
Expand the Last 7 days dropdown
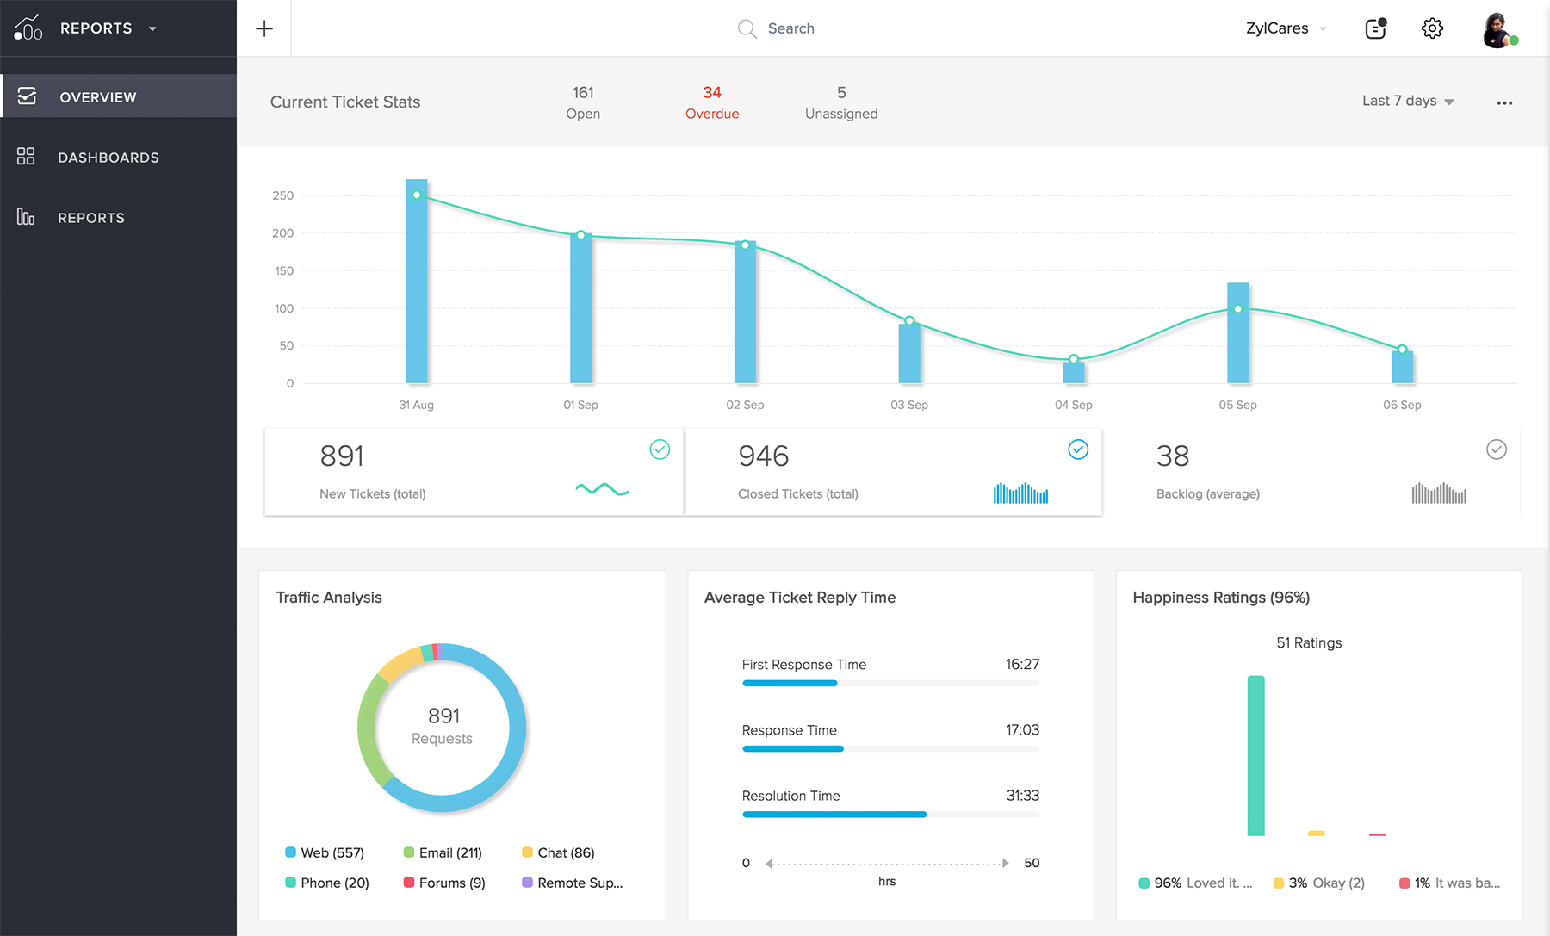(x=1408, y=101)
